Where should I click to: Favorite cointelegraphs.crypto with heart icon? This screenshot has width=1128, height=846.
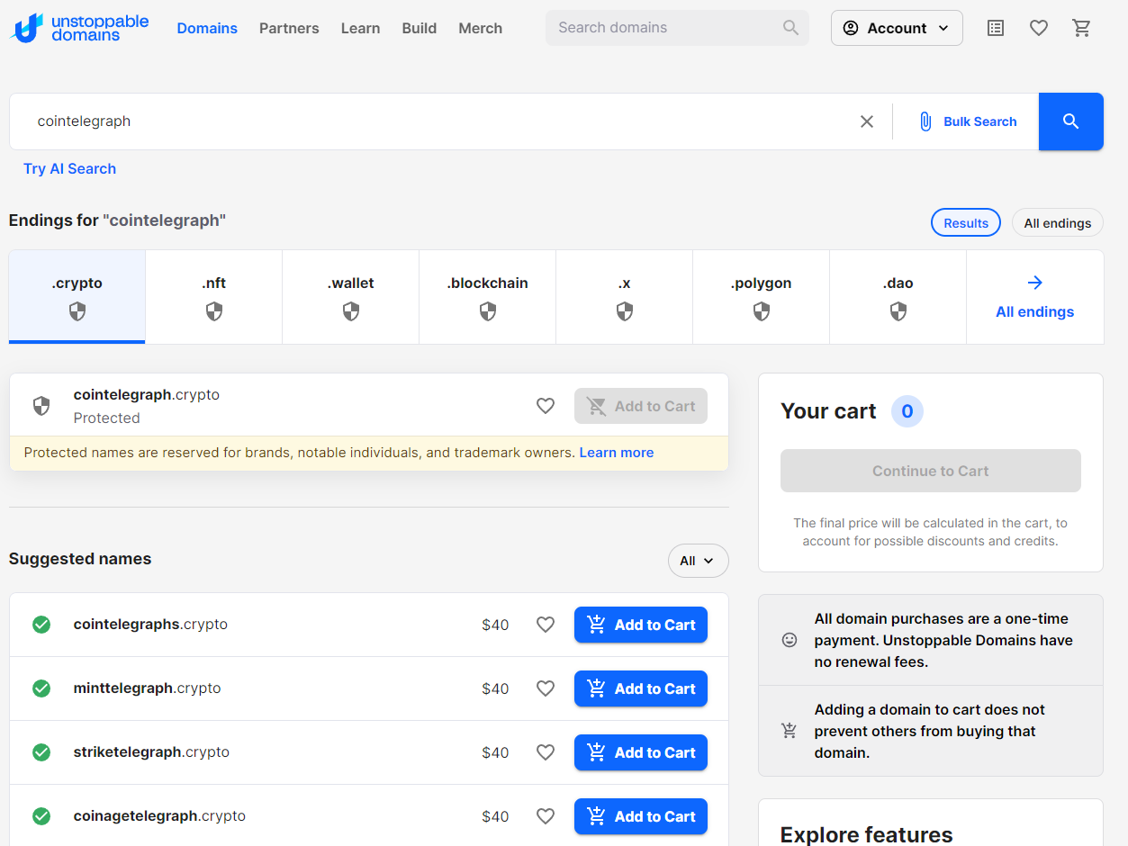(x=546, y=625)
